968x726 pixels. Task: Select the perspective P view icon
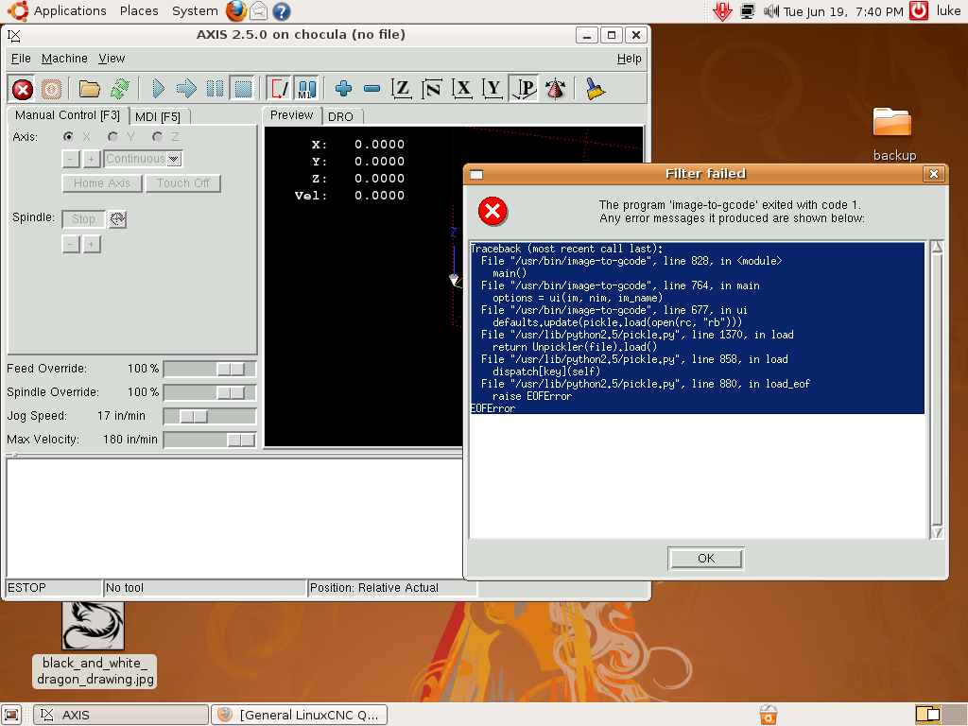pyautogui.click(x=524, y=90)
